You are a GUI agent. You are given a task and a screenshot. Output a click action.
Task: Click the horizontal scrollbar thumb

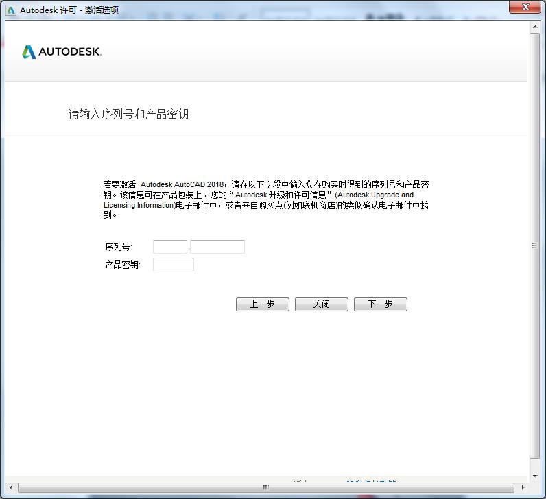266,487
